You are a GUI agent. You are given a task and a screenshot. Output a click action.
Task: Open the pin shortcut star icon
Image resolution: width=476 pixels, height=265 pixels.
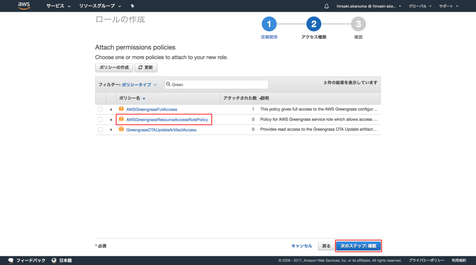coord(132,6)
